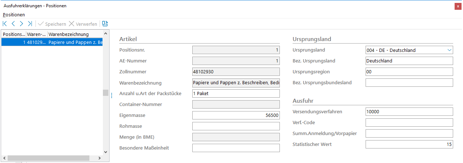Image resolution: width=463 pixels, height=163 pixels.
Task: Click the Statistischer Wert field
Action: coord(409,144)
